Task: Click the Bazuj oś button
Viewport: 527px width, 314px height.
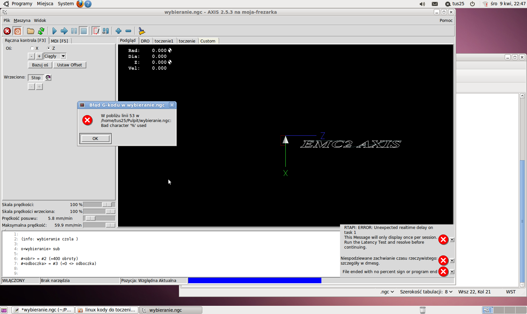Action: 40,65
